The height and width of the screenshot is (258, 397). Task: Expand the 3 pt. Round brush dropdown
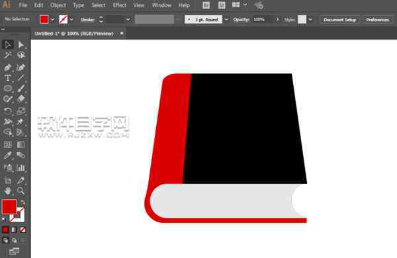(226, 19)
